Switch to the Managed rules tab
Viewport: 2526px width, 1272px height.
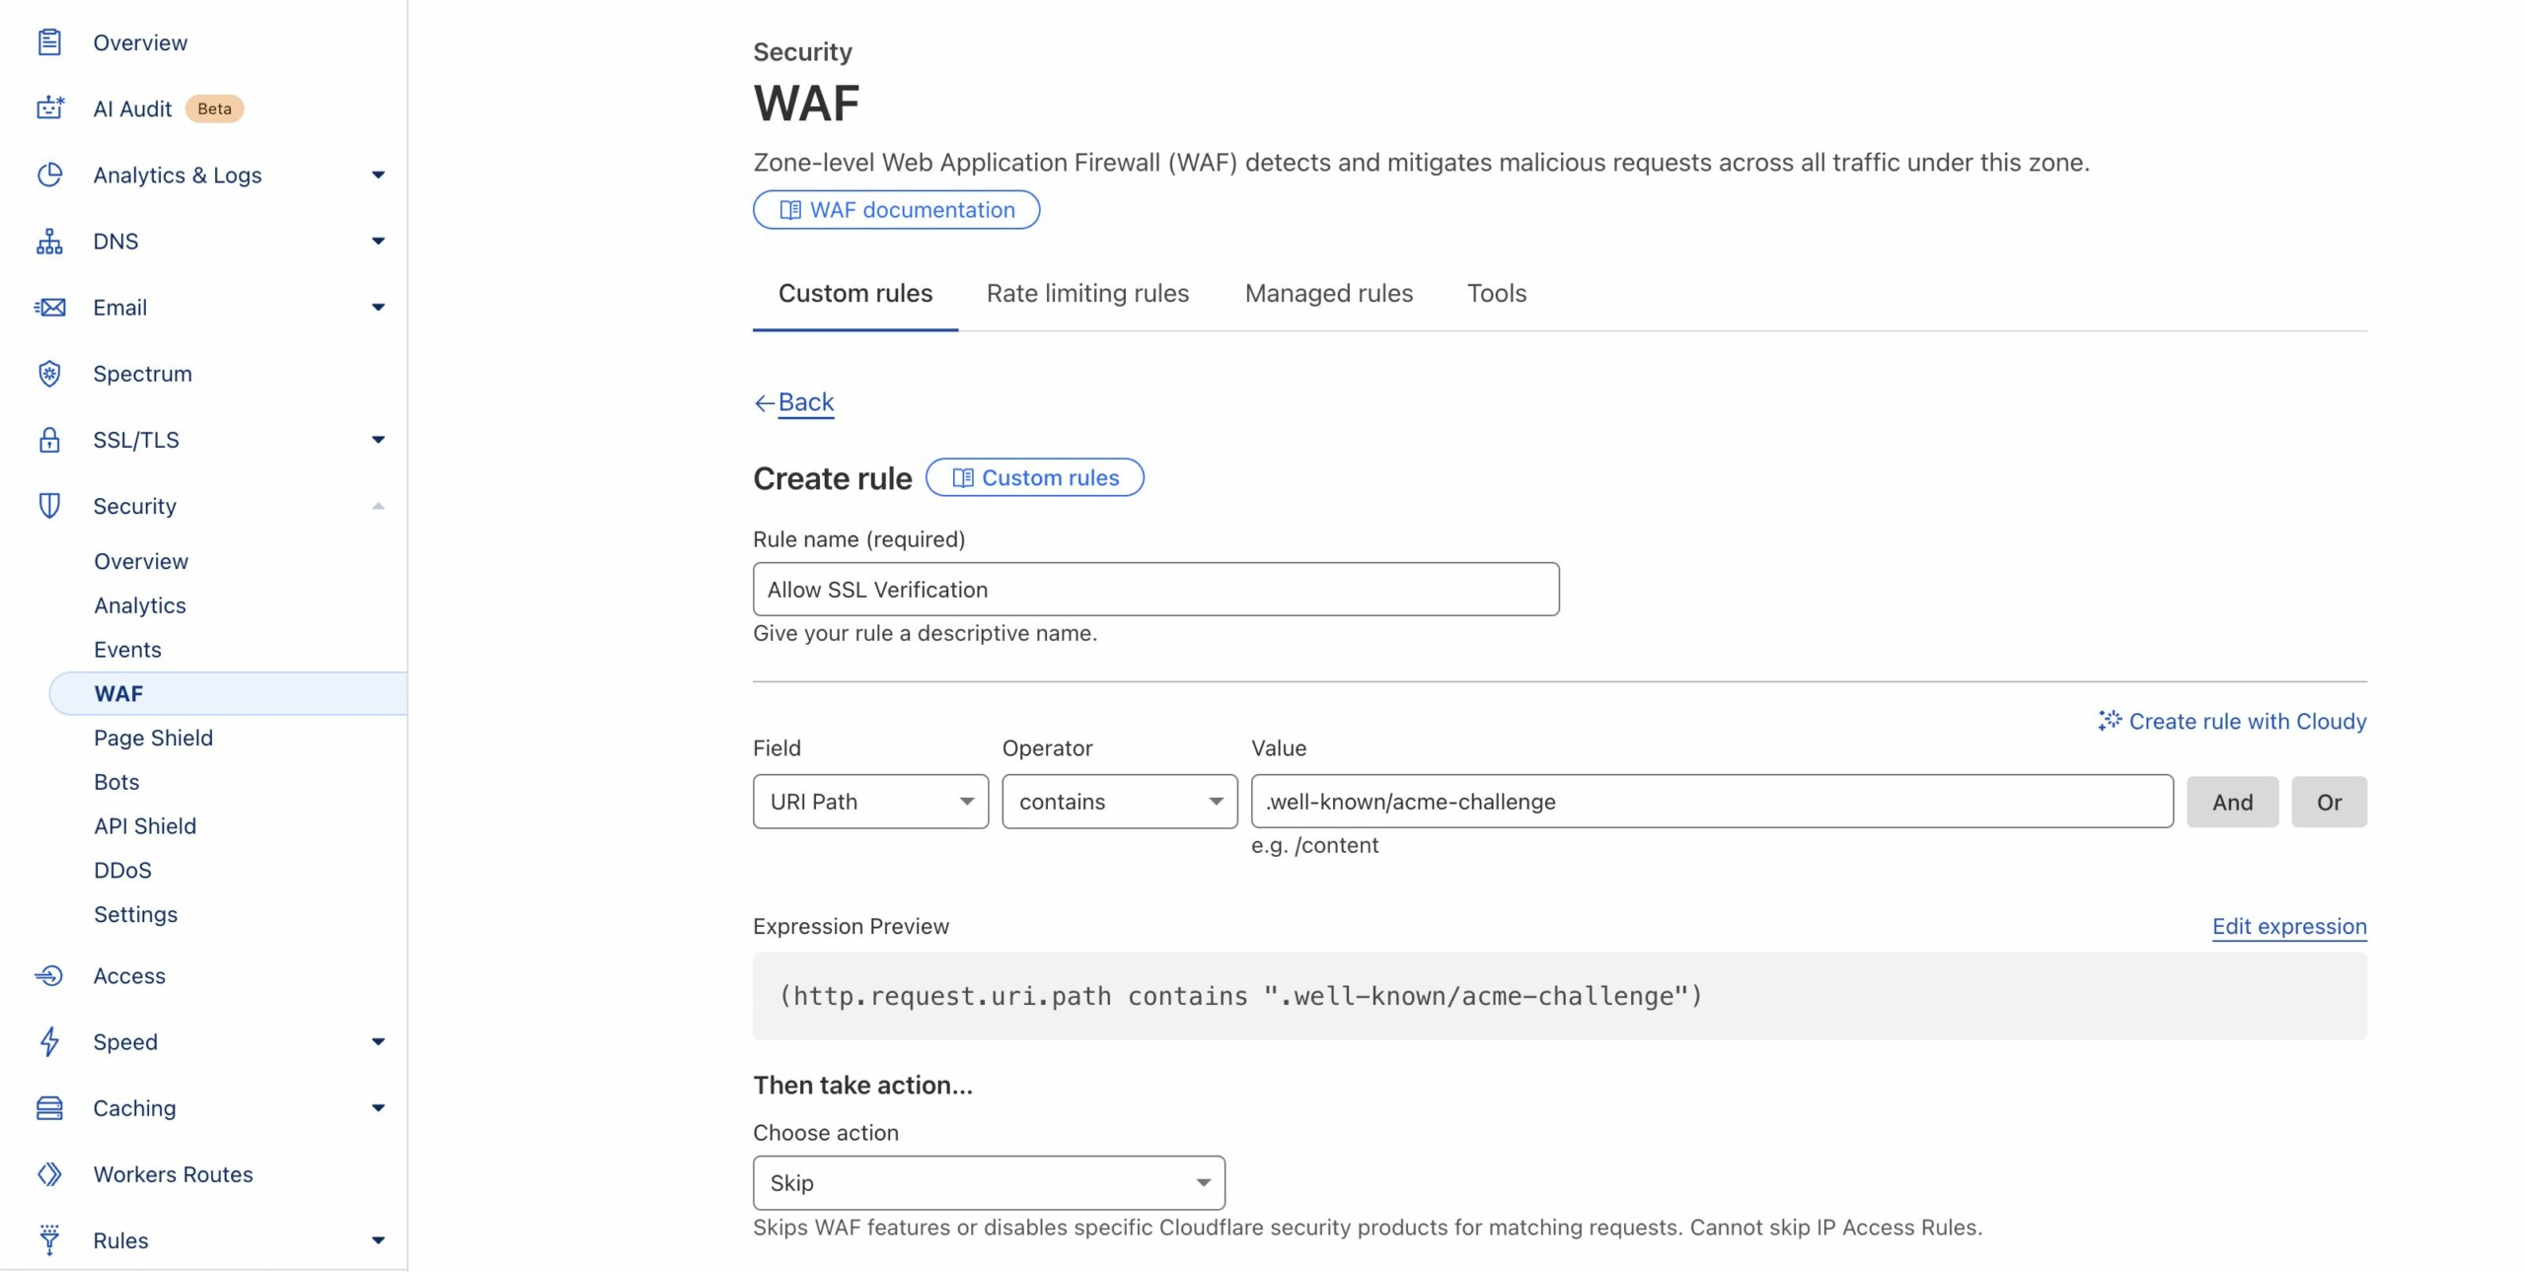[x=1328, y=294]
